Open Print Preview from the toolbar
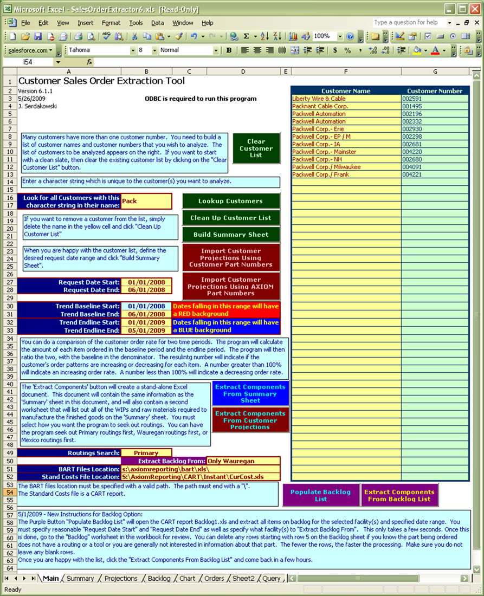 (91, 36)
